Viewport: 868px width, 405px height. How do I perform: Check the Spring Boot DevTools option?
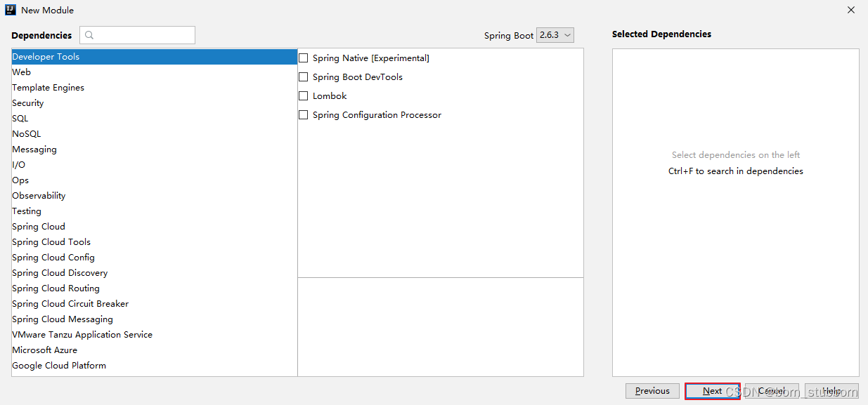pyautogui.click(x=304, y=77)
